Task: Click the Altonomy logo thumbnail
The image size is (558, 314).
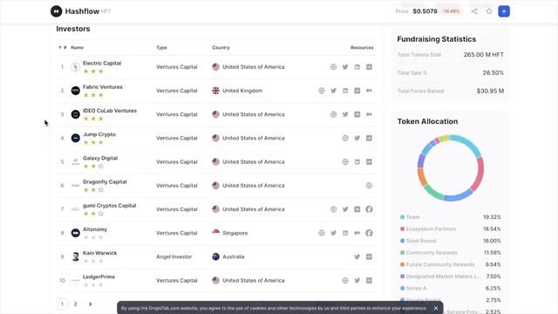Action: pyautogui.click(x=76, y=233)
